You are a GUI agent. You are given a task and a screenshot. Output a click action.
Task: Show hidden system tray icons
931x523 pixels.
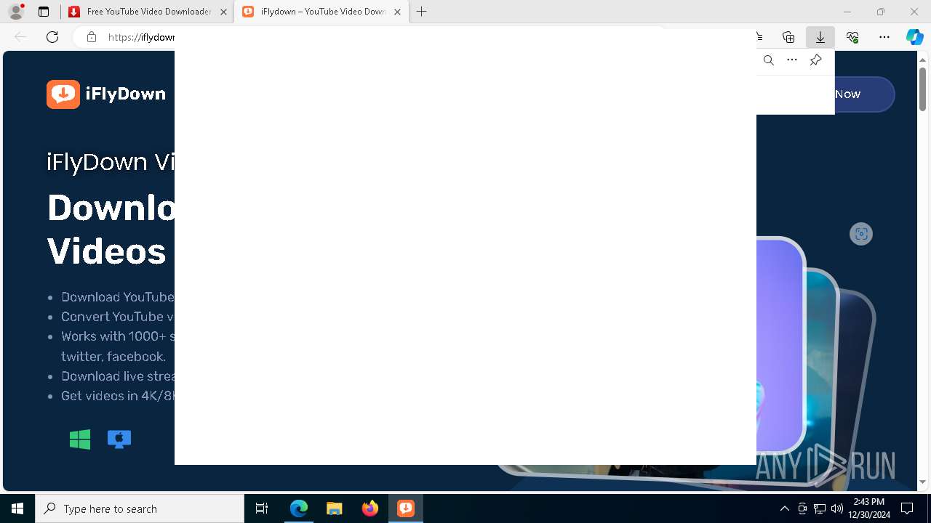tap(784, 508)
